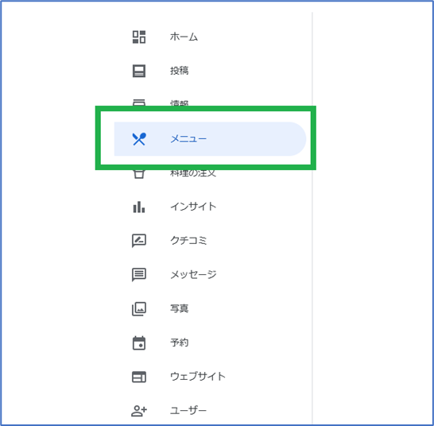Click the ホーム dashboard icon
This screenshot has width=434, height=426.
coord(139,37)
